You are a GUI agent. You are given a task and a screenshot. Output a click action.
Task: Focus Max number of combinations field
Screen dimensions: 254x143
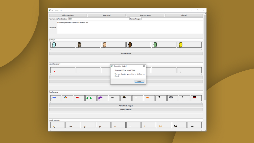coord(99,19)
